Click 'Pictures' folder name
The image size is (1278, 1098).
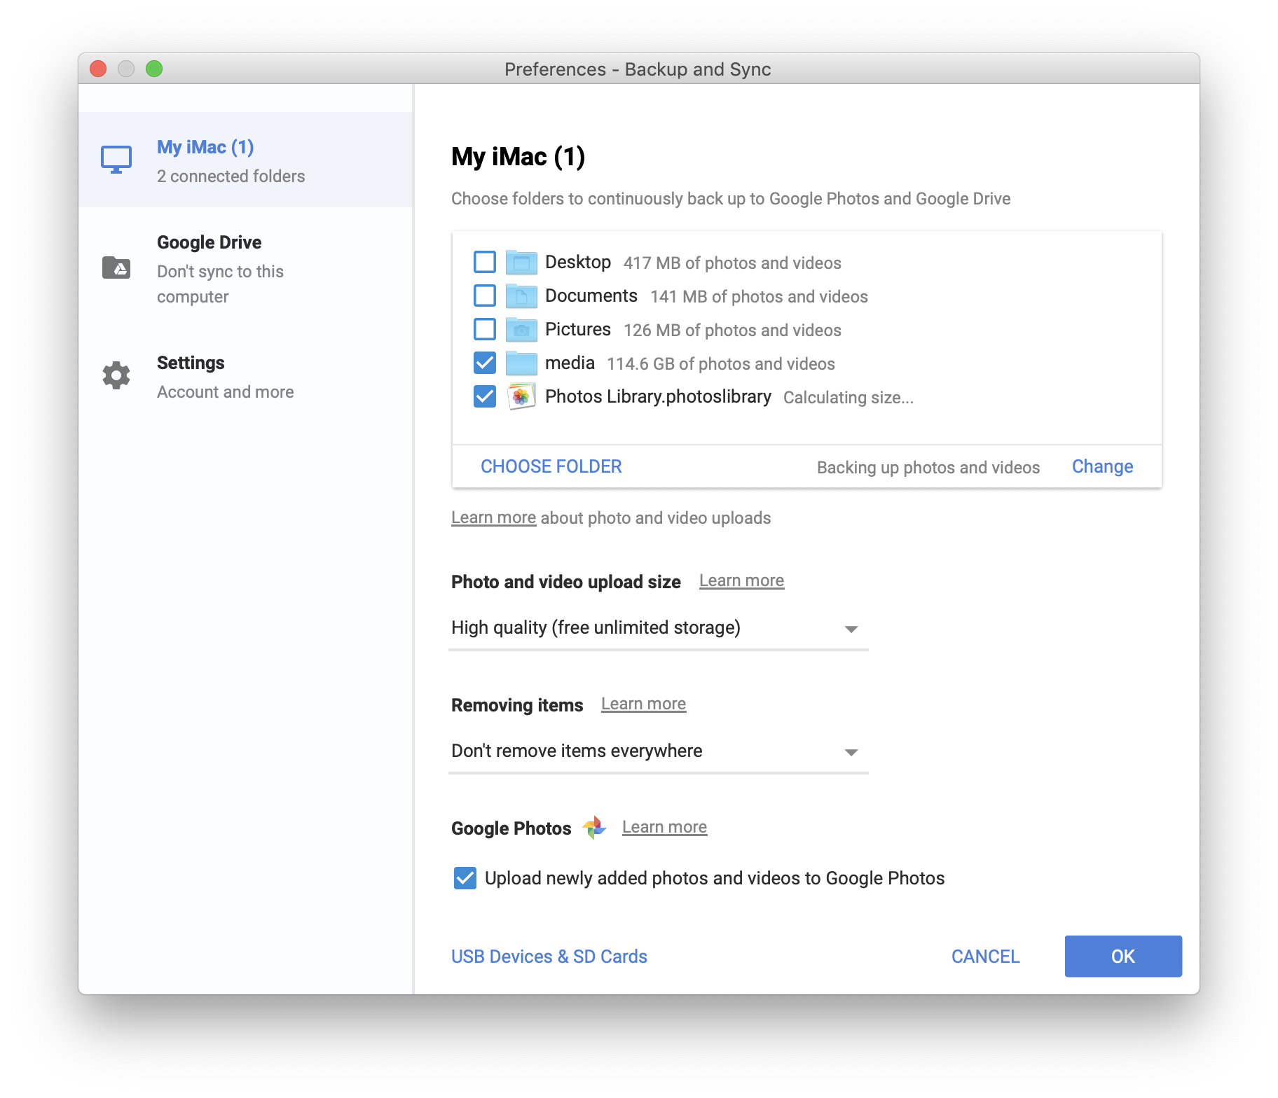(578, 329)
